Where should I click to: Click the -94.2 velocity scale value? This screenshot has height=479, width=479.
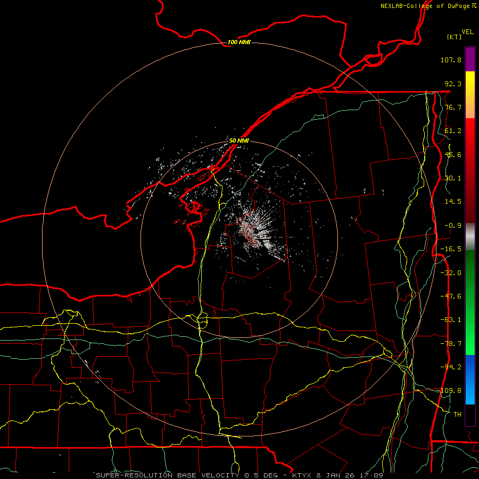click(451, 367)
